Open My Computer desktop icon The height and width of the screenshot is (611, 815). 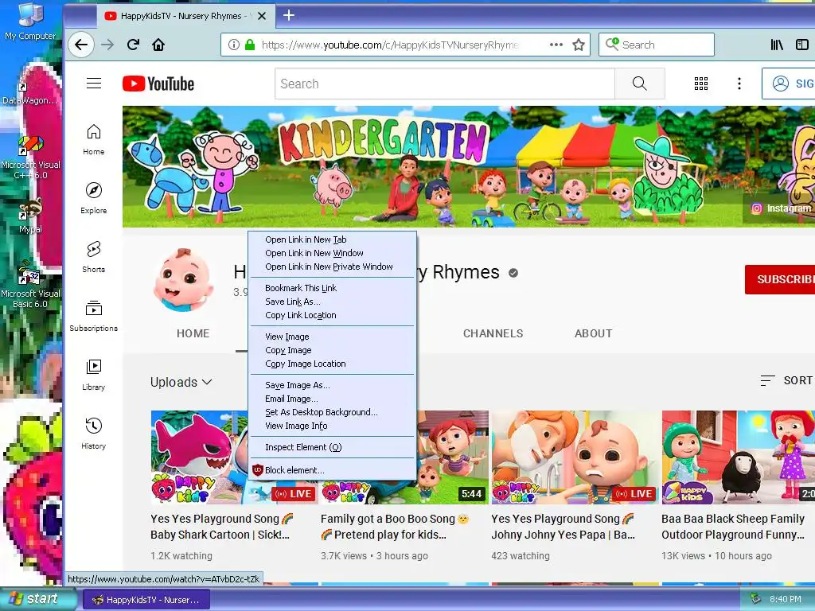(30, 21)
